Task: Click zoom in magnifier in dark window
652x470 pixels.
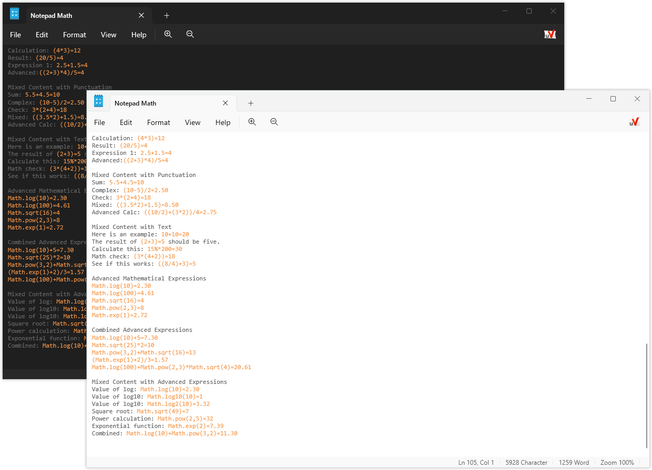Action: coord(168,34)
